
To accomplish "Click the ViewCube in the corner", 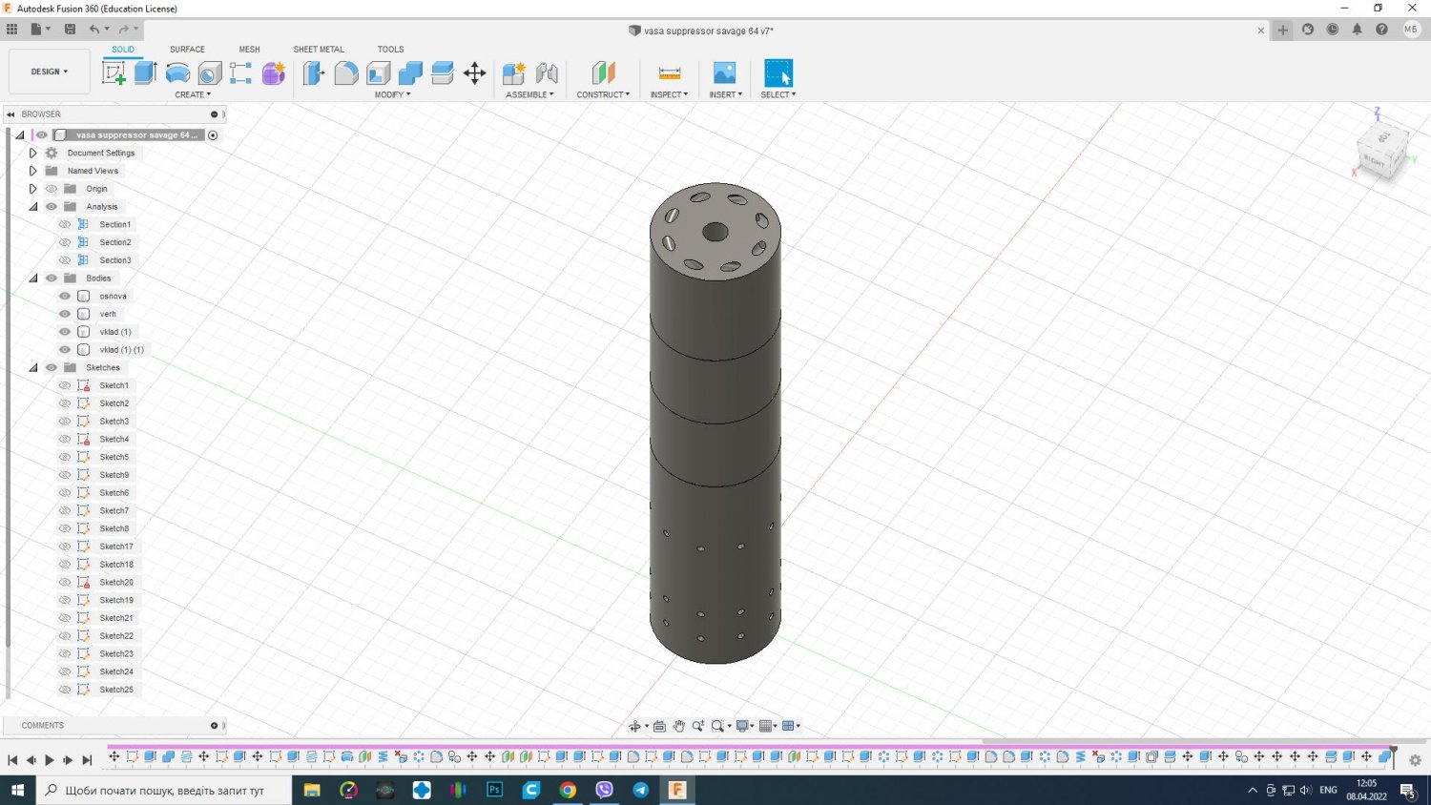I will [x=1381, y=149].
